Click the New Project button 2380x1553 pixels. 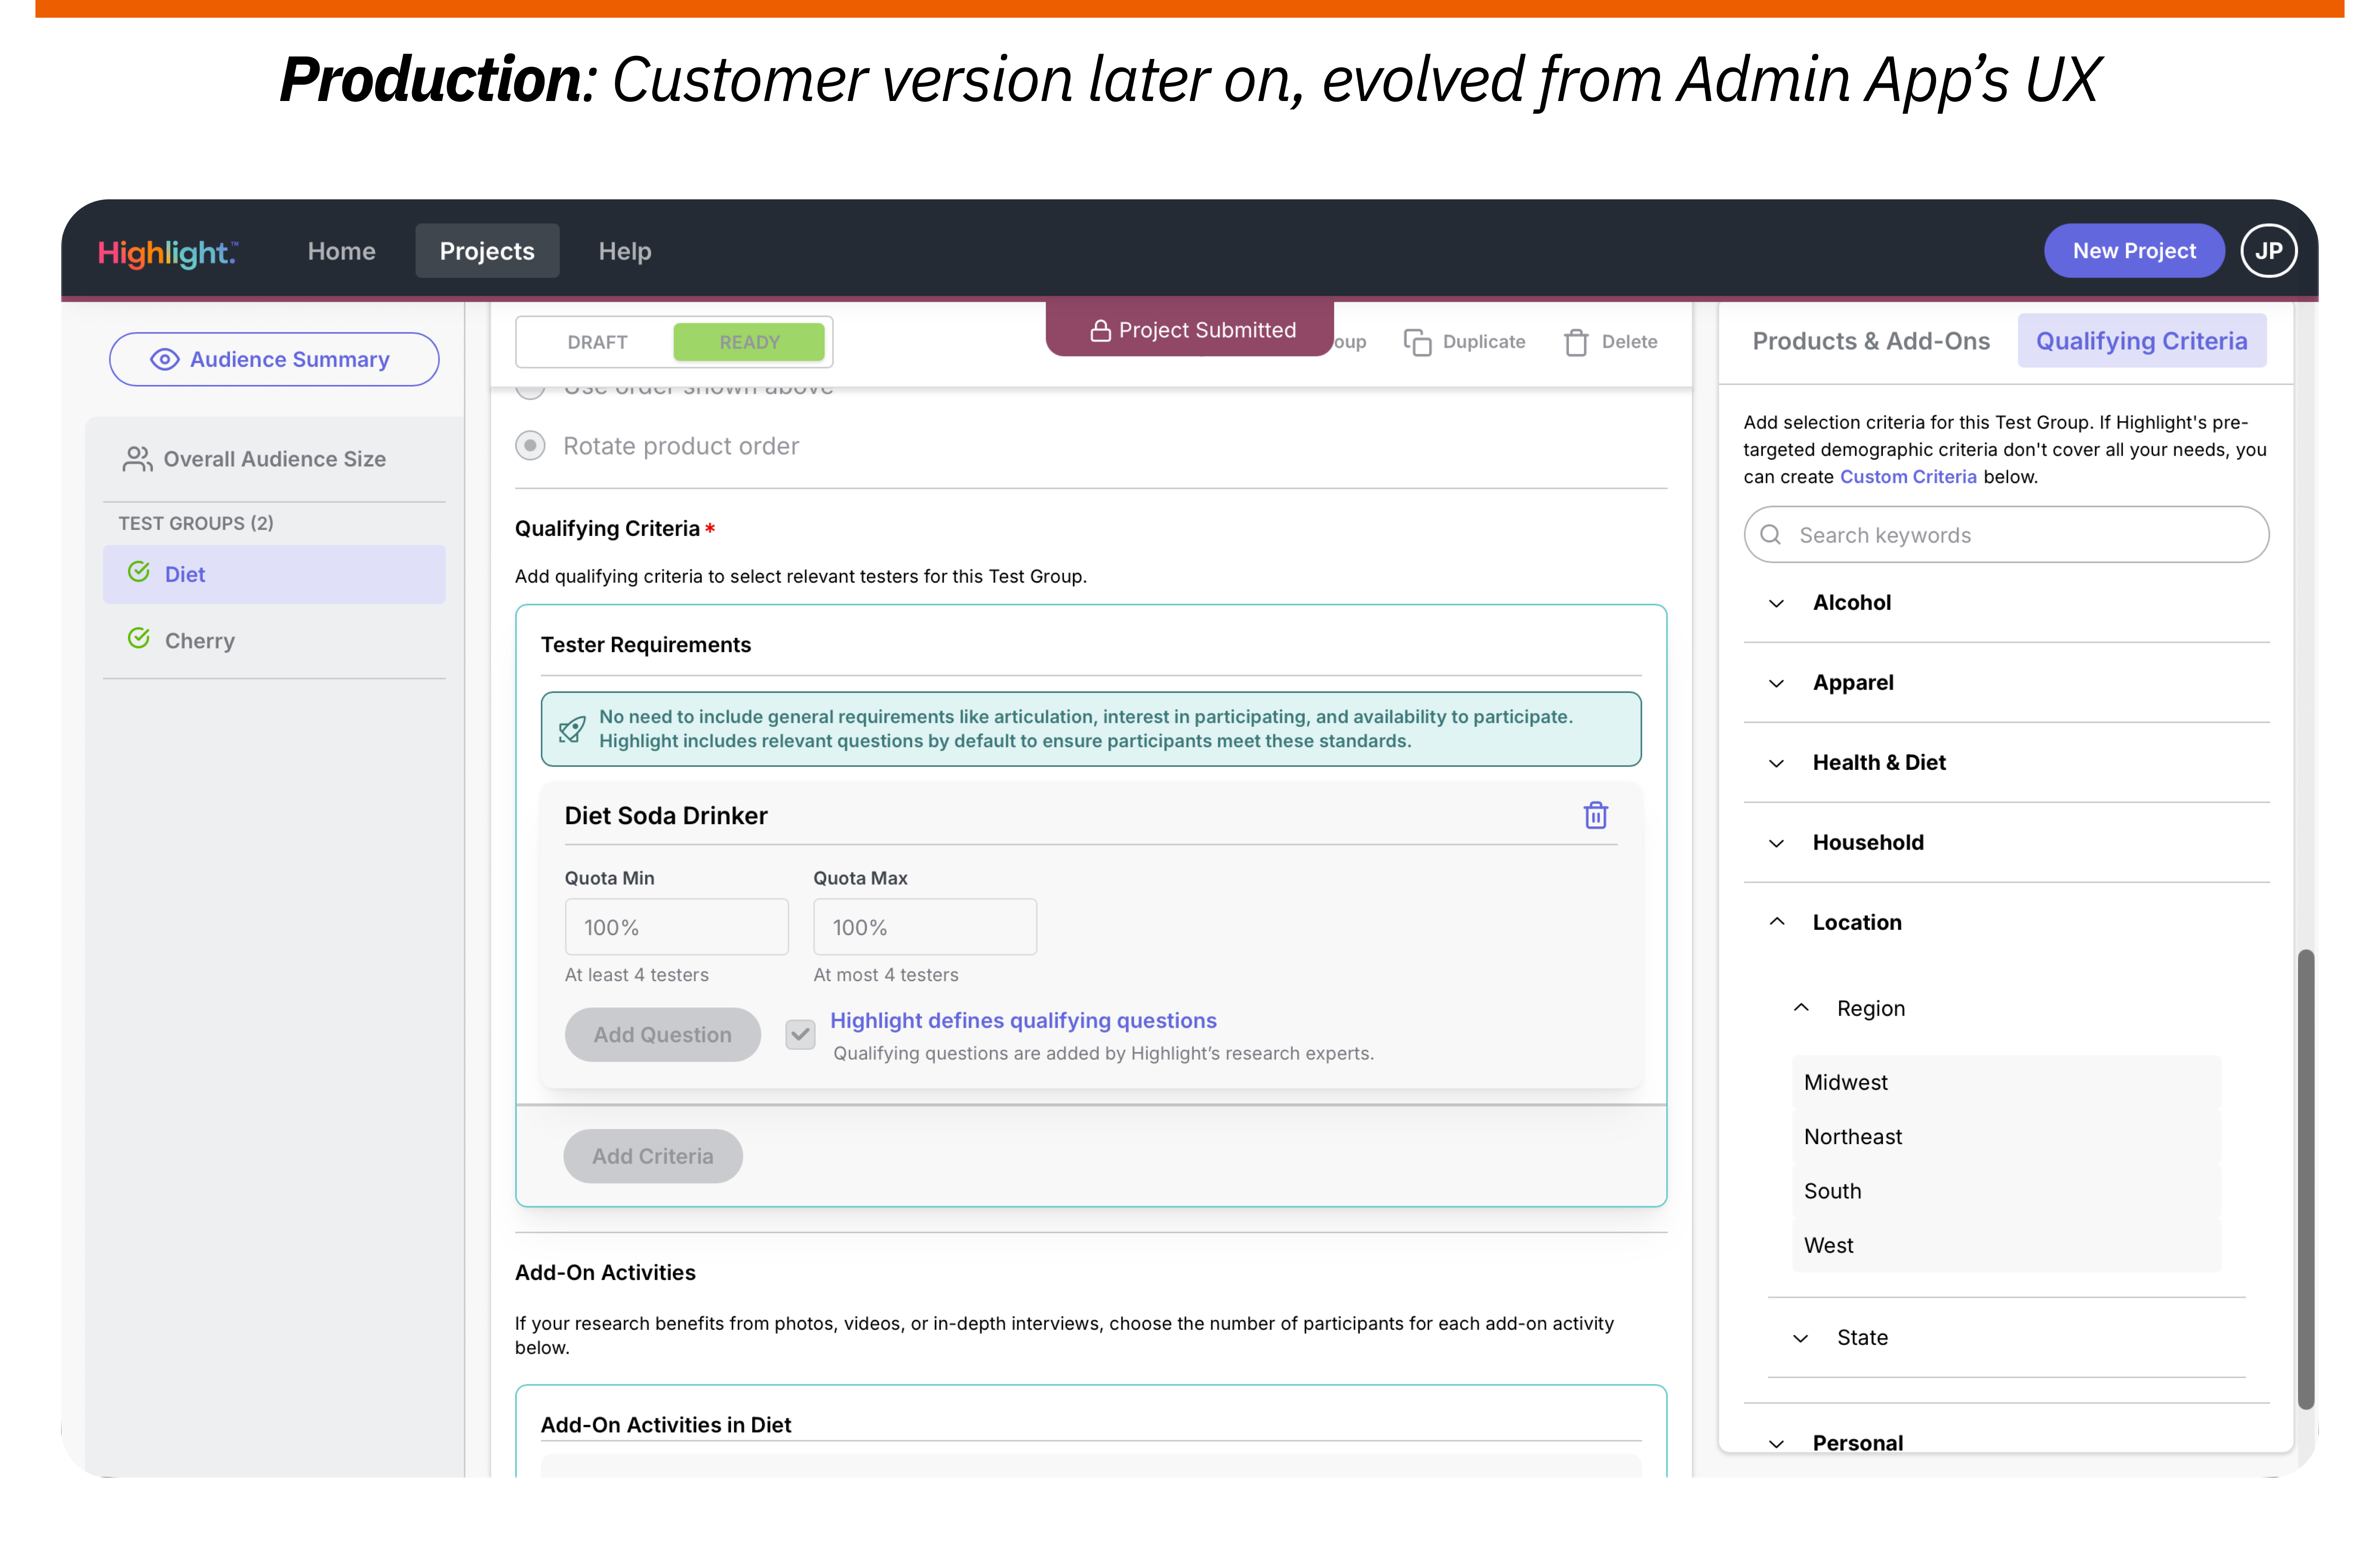(2134, 251)
